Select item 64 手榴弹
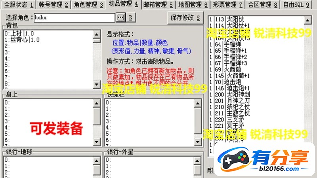 256,44
